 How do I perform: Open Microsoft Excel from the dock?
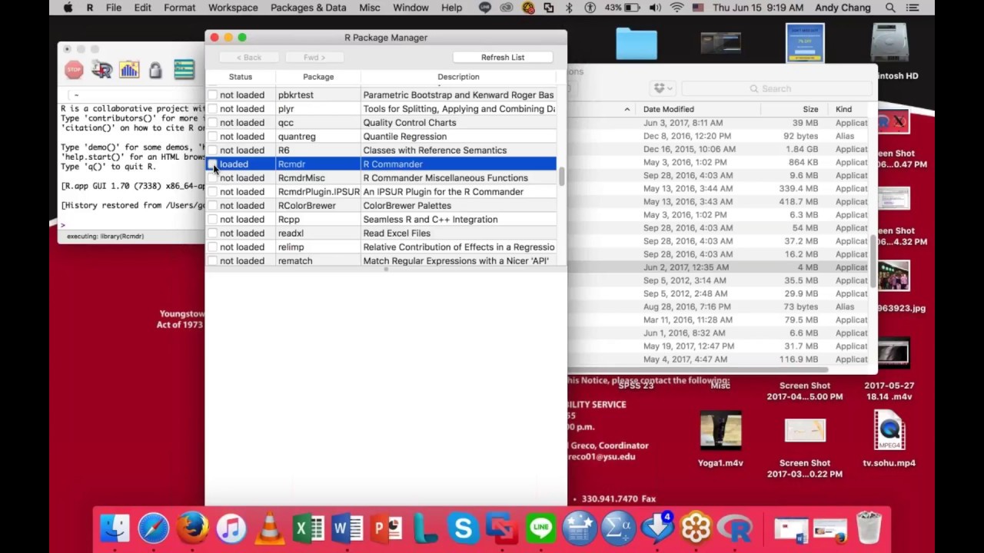point(308,528)
